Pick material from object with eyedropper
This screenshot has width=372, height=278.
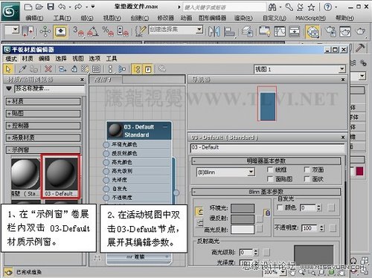[22, 68]
